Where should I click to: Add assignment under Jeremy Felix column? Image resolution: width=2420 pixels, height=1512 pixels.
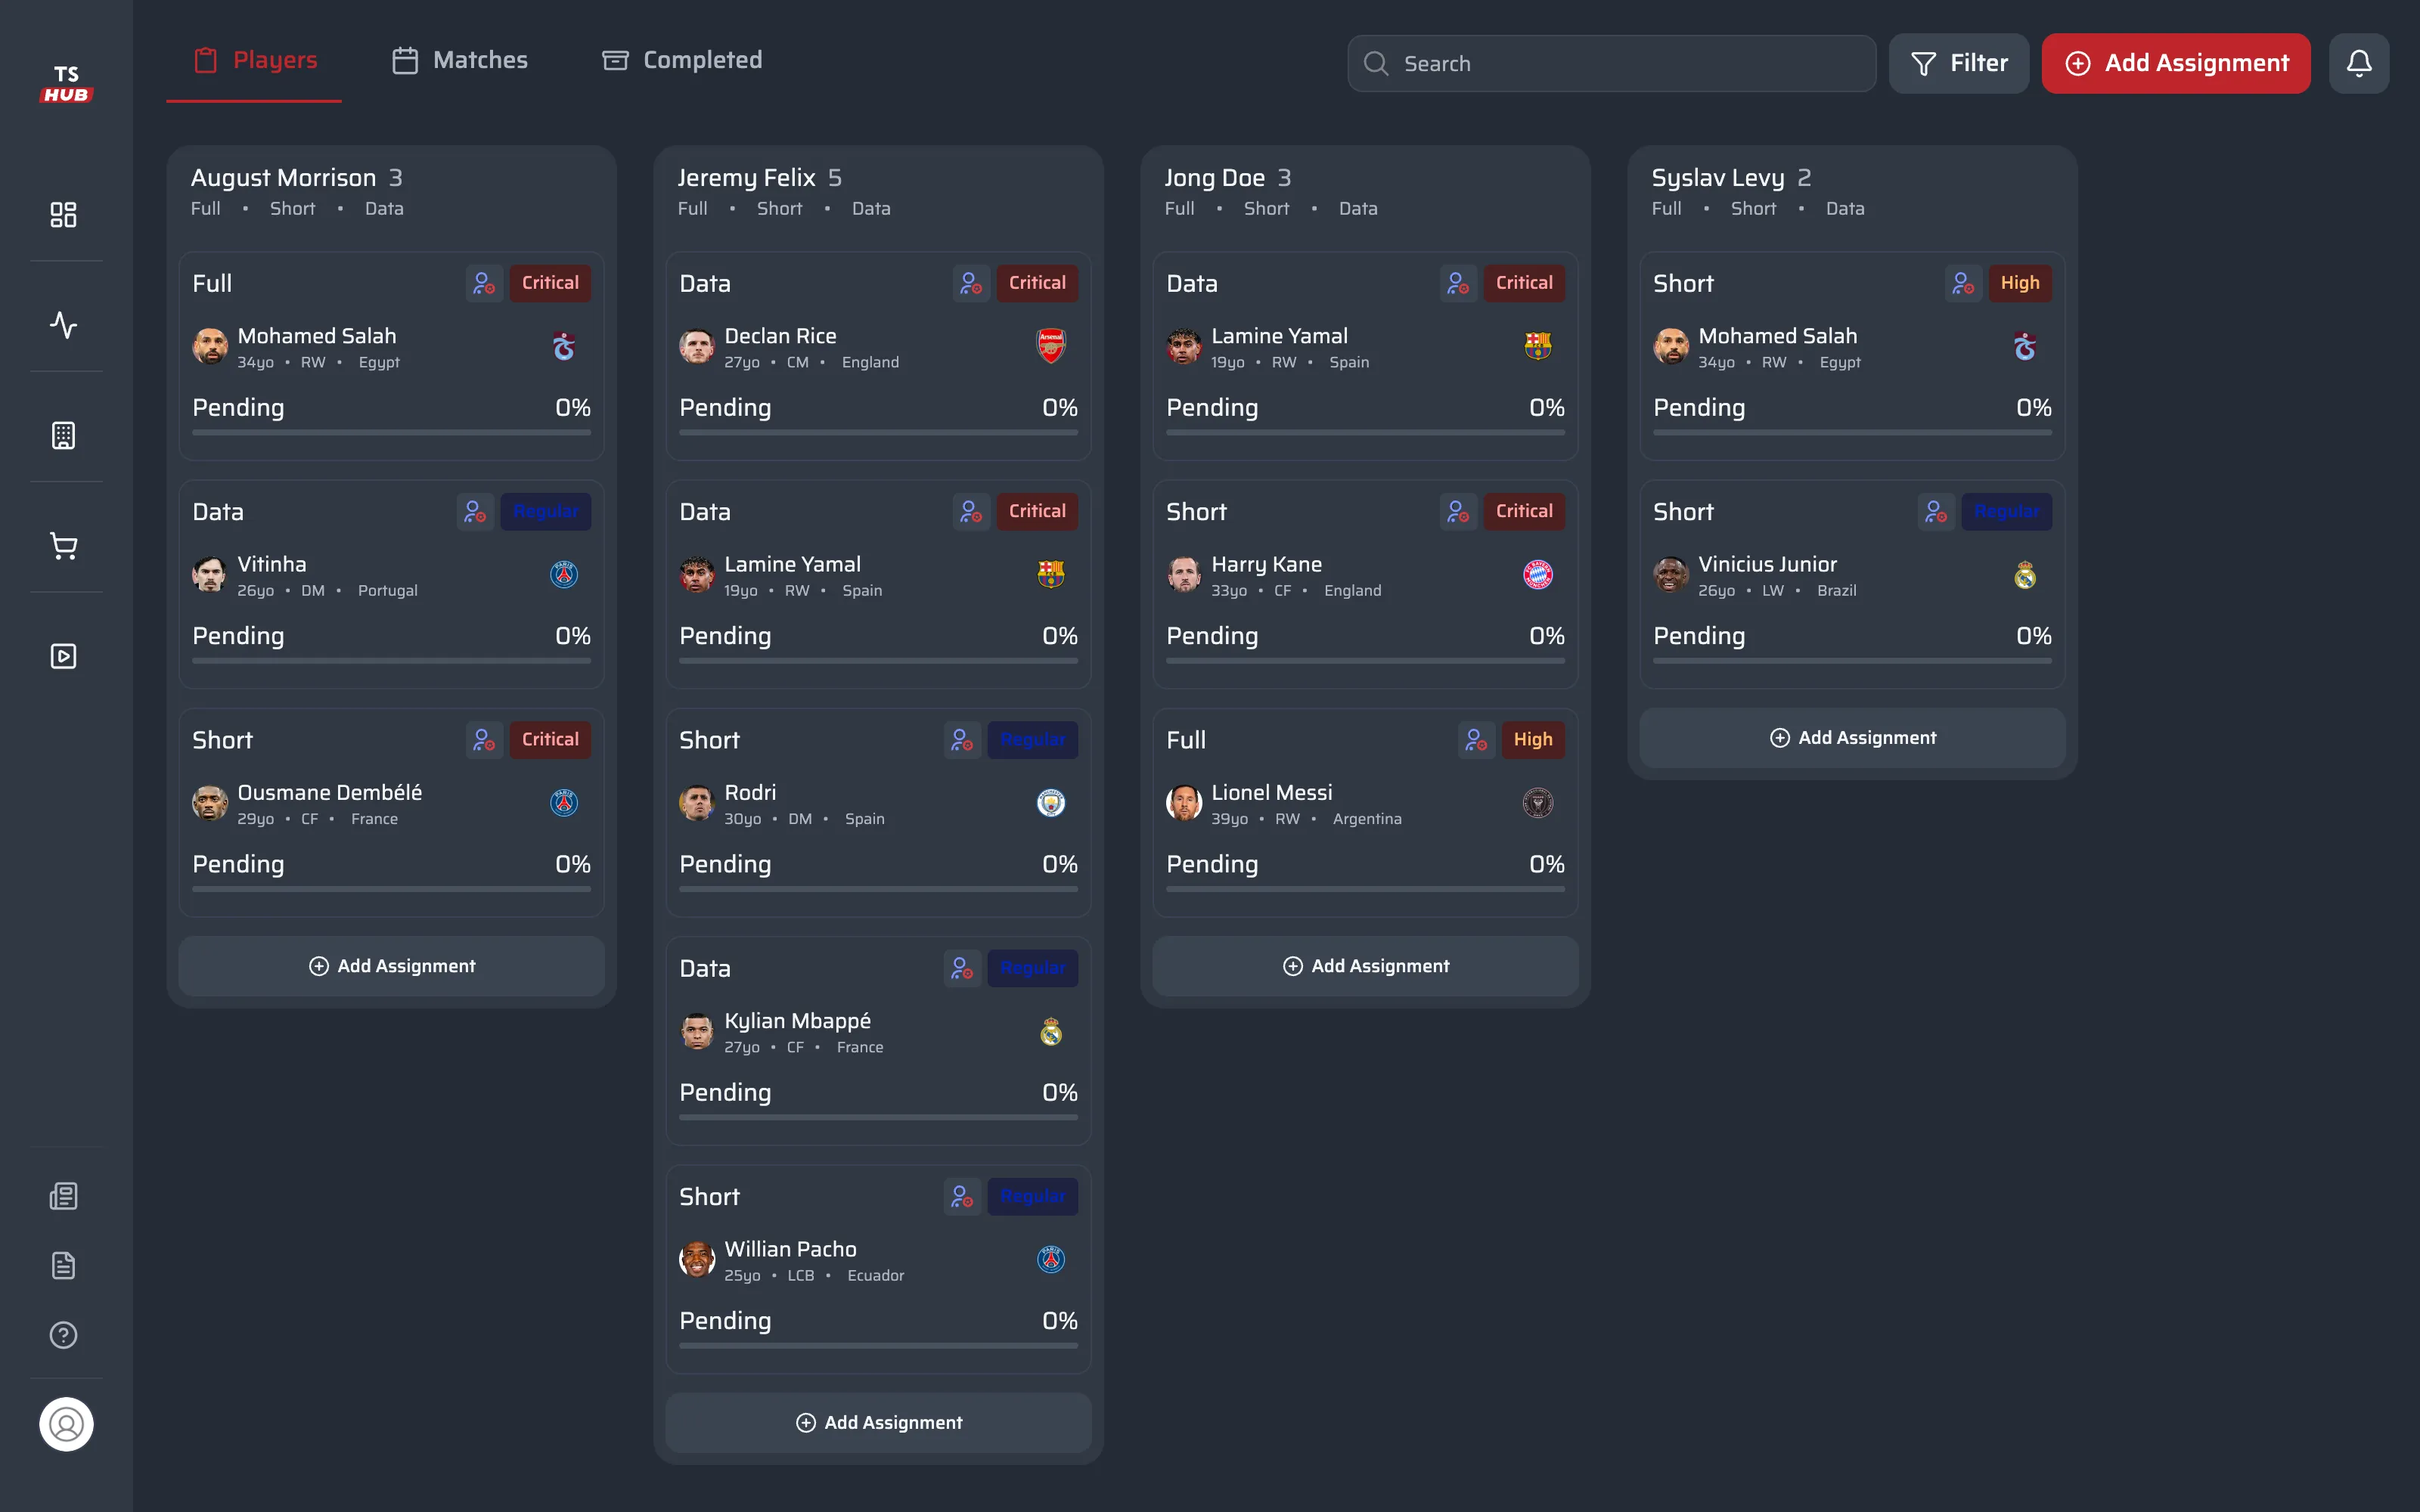click(879, 1422)
